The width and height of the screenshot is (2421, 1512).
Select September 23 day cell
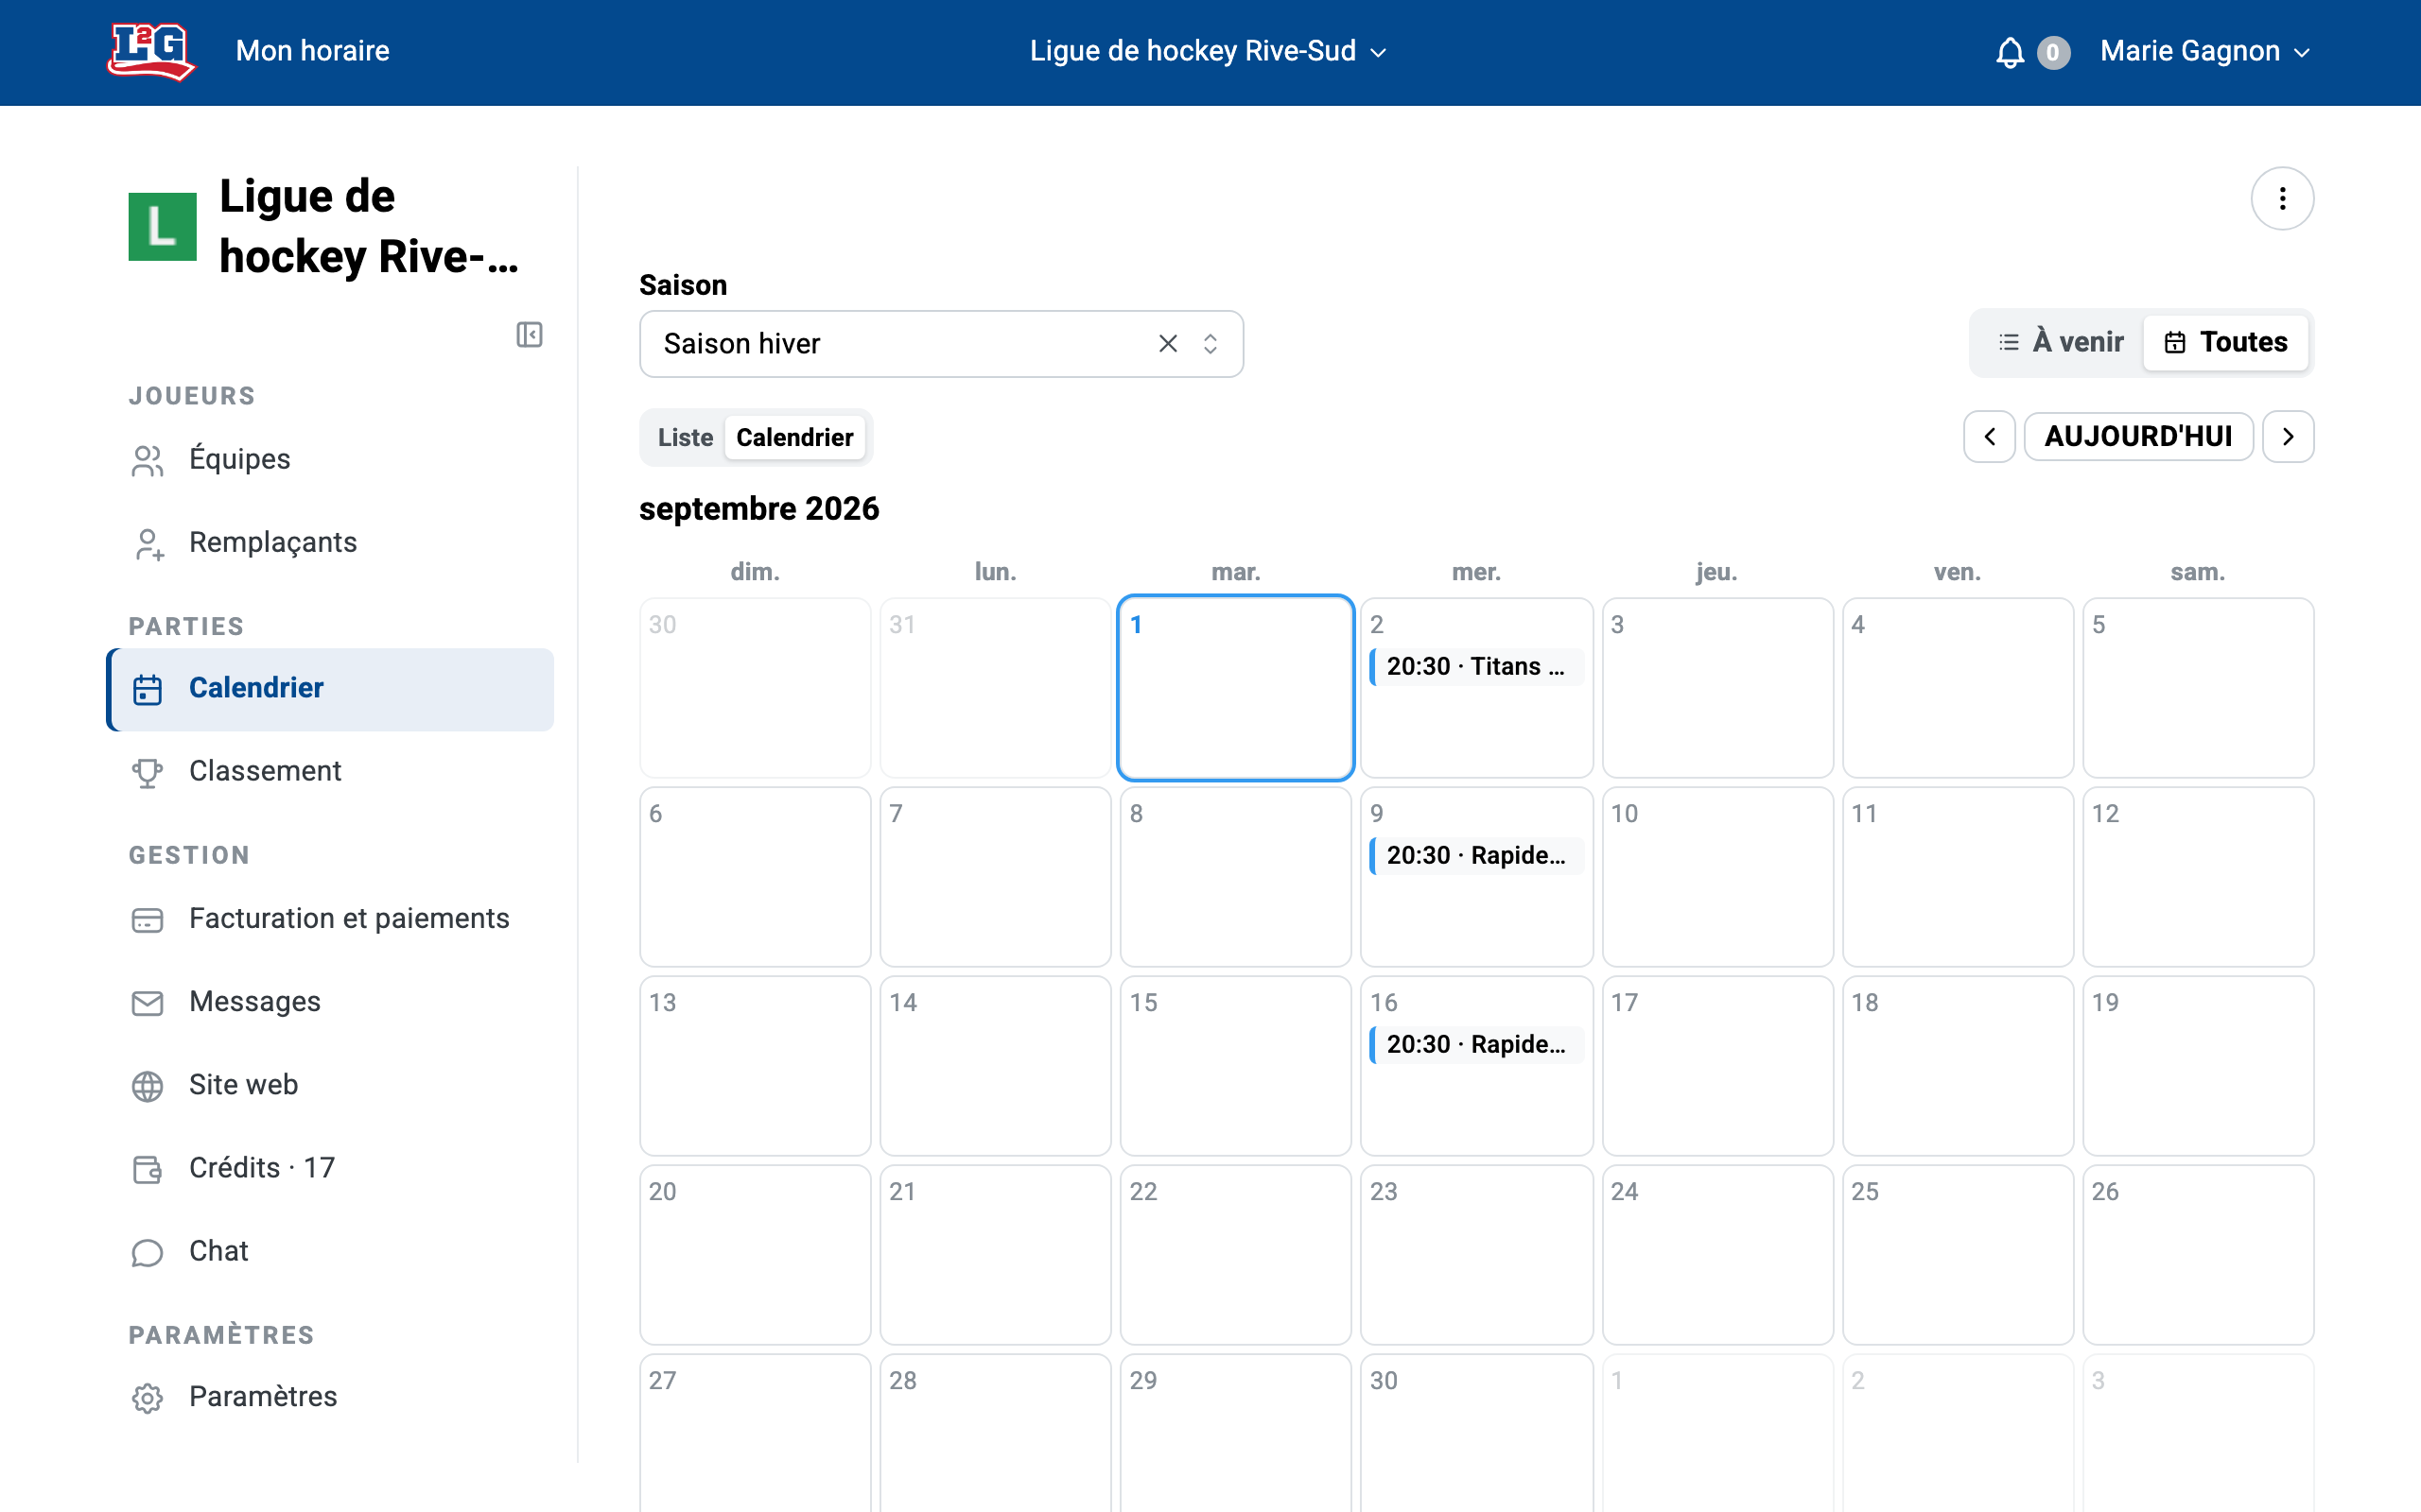(1475, 1255)
